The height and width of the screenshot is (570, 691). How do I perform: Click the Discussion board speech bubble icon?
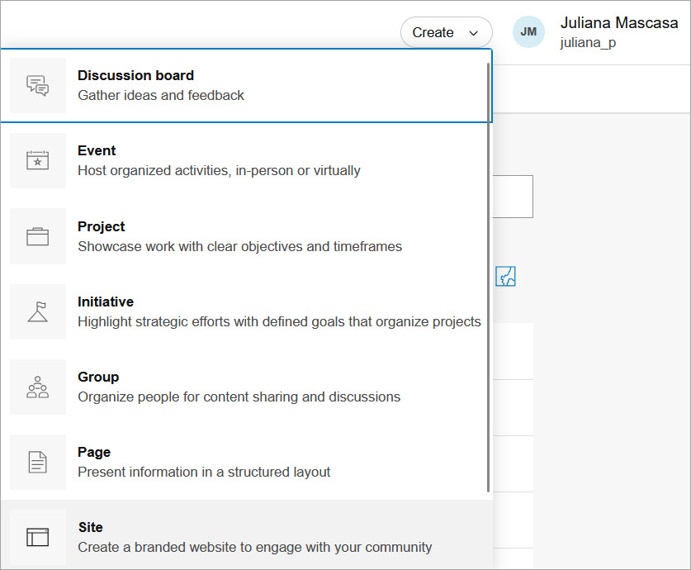pos(37,84)
